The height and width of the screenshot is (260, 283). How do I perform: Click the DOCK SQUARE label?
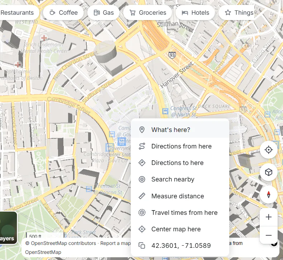(x=214, y=106)
